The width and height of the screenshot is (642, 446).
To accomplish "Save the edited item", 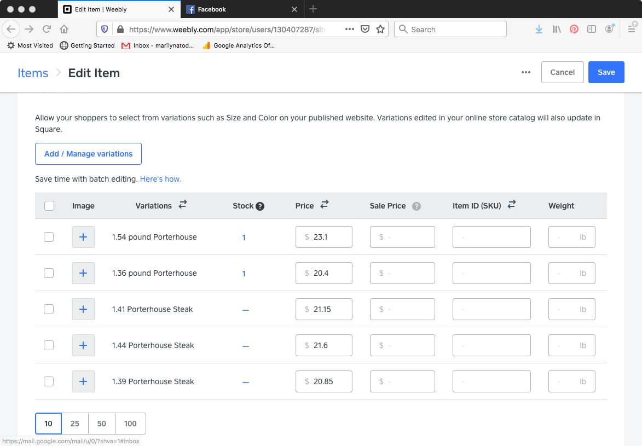I will coord(606,72).
